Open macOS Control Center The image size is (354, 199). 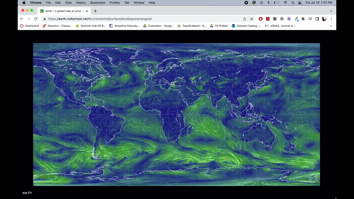pos(300,2)
